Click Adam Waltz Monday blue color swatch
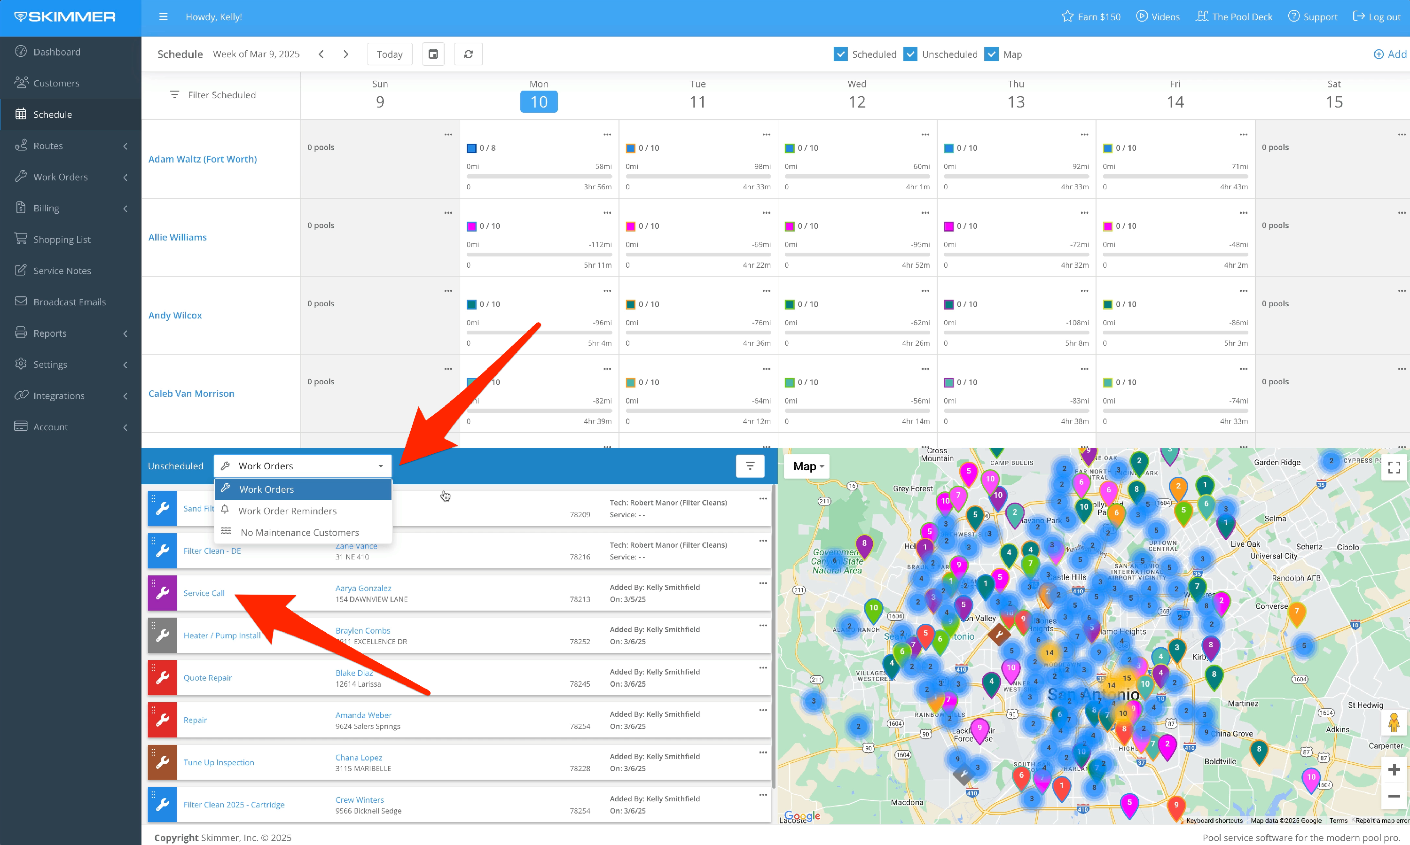Image resolution: width=1410 pixels, height=845 pixels. click(471, 148)
